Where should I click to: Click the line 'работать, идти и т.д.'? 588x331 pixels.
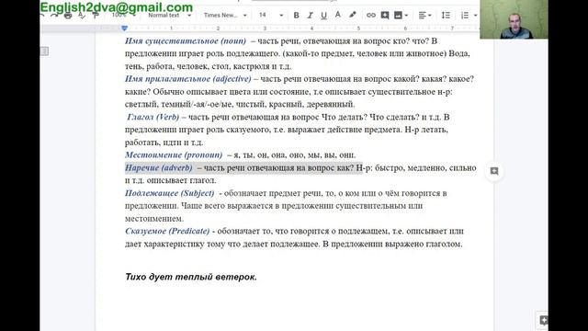(x=164, y=143)
